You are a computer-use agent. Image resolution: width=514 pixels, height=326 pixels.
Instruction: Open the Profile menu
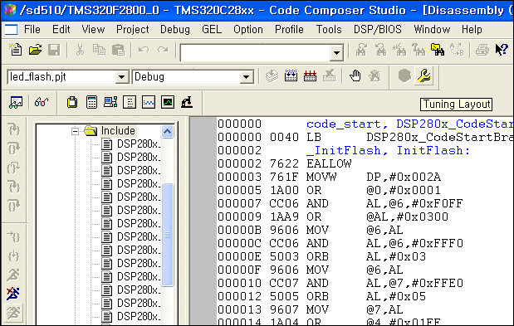point(289,30)
